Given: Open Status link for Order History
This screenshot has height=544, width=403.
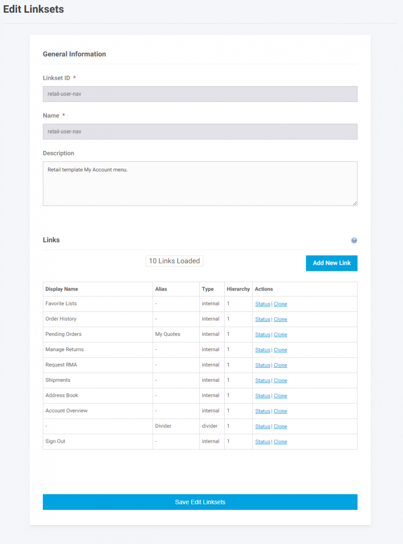Looking at the screenshot, I should (x=263, y=319).
